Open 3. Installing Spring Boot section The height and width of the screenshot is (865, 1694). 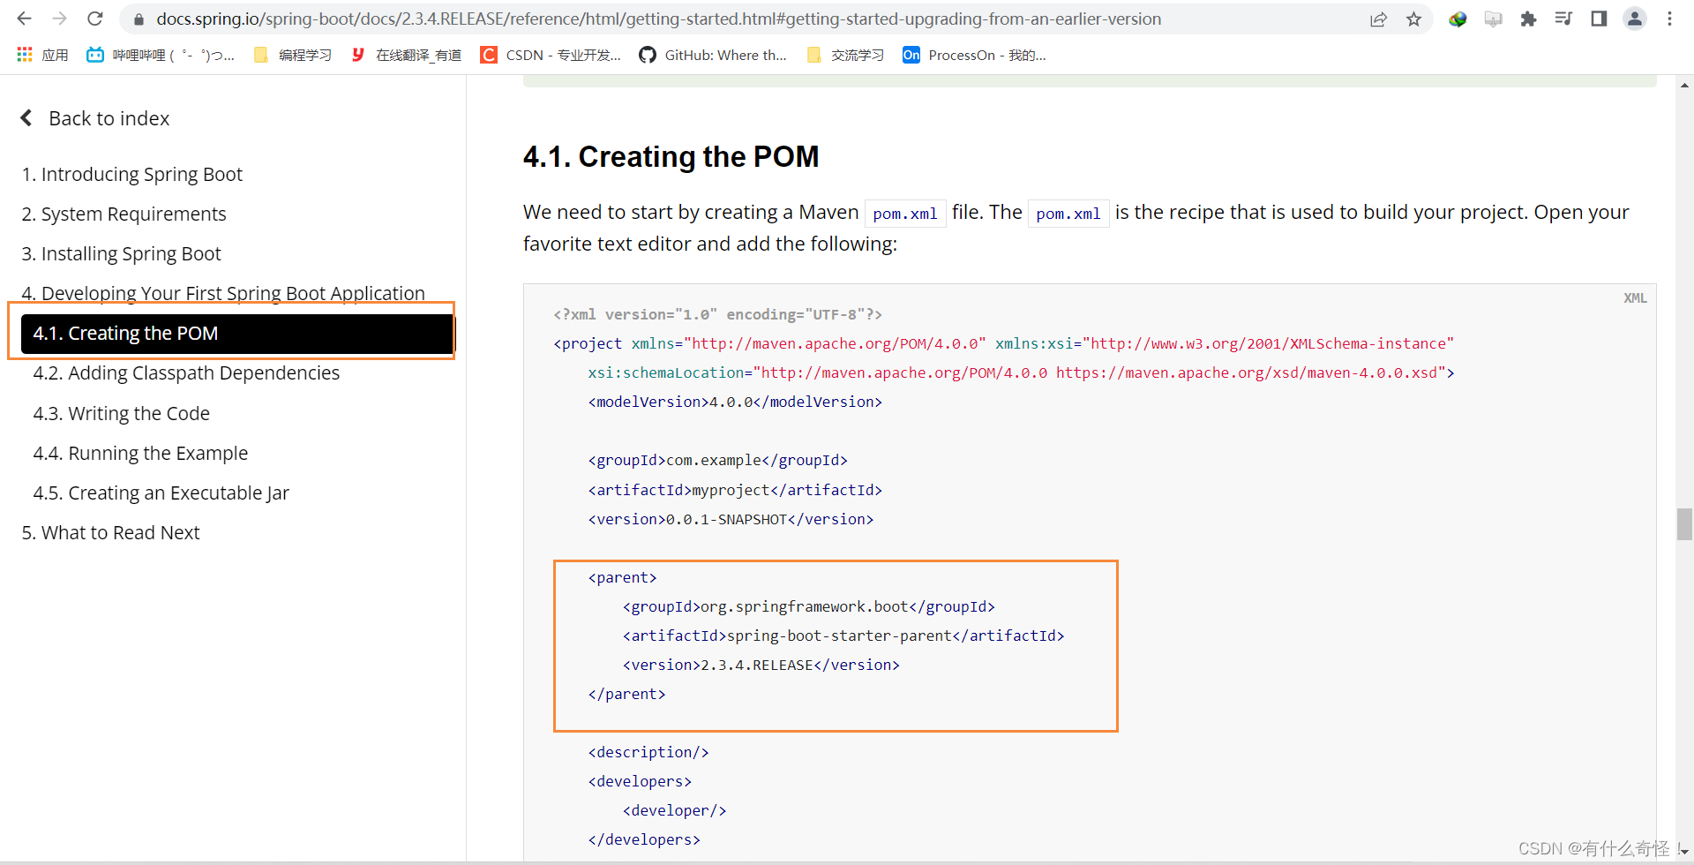coord(122,254)
